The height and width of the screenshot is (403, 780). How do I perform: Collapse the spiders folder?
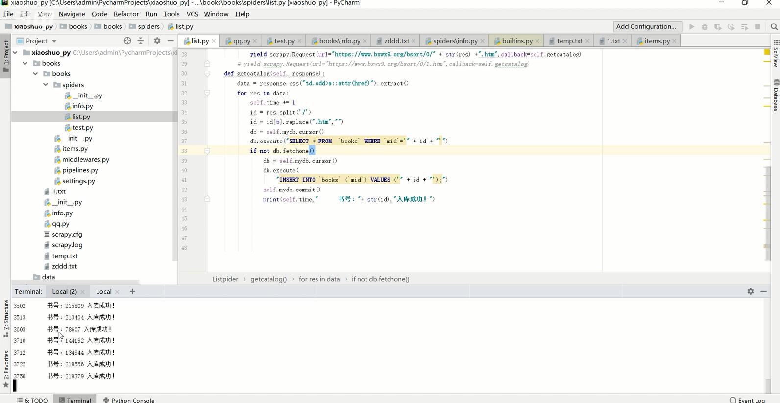click(x=46, y=85)
